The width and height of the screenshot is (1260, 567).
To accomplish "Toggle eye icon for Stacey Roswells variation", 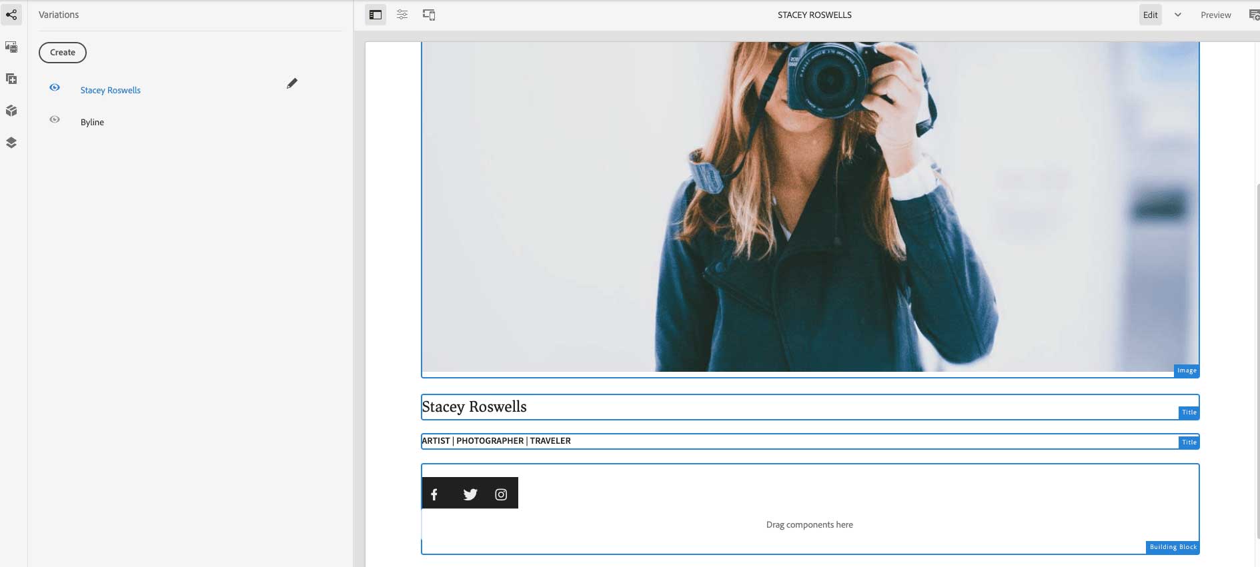I will pos(55,87).
